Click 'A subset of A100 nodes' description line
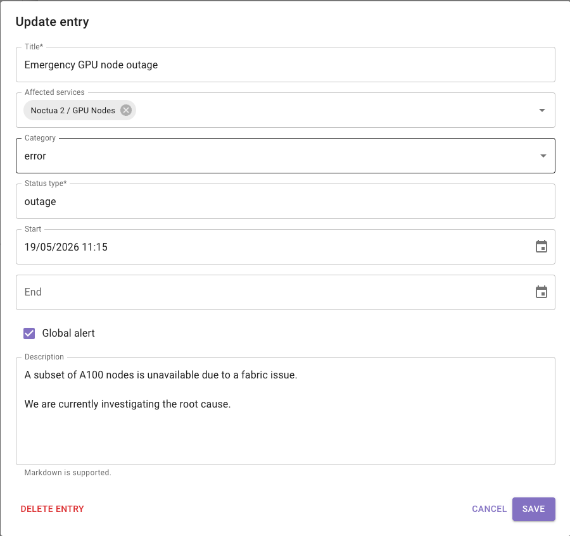Image resolution: width=570 pixels, height=536 pixels. pyautogui.click(x=161, y=375)
